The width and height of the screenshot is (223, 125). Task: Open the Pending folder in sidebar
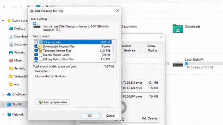point(20,68)
